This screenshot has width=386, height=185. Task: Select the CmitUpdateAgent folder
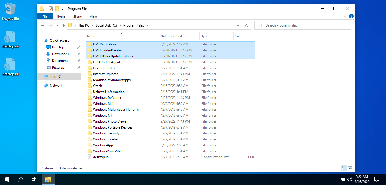[170, 62]
